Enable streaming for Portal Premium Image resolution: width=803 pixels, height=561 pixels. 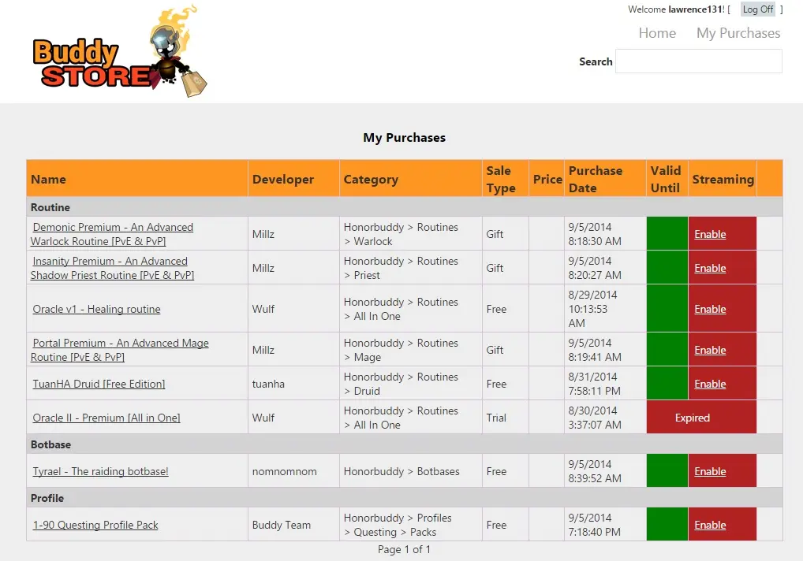pos(710,350)
